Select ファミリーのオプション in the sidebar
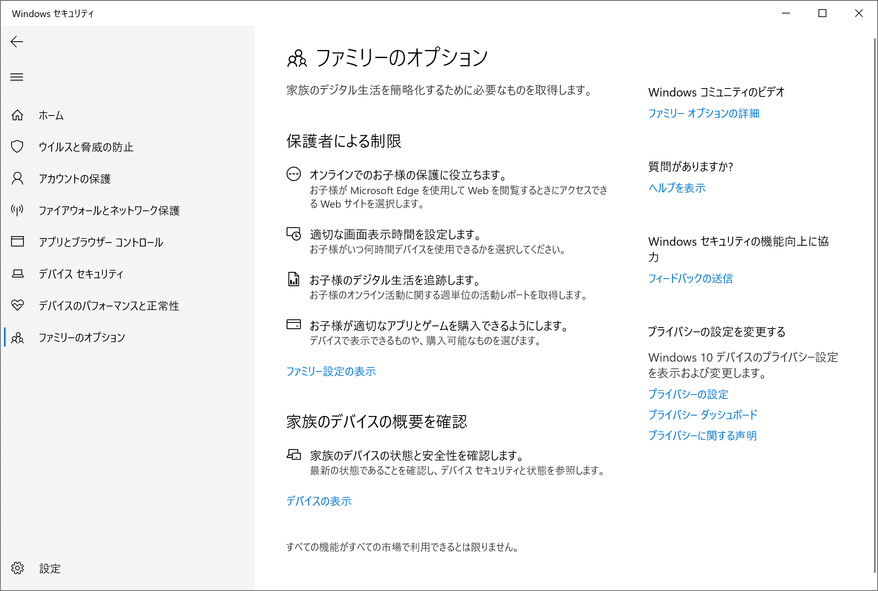 point(82,337)
